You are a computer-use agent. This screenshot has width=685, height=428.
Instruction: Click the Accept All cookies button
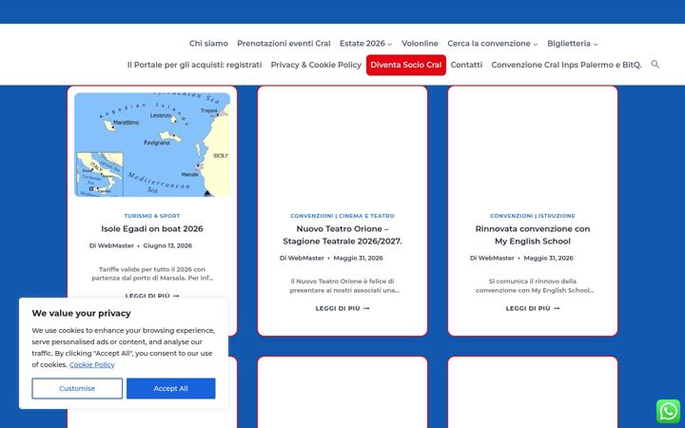coord(171,388)
